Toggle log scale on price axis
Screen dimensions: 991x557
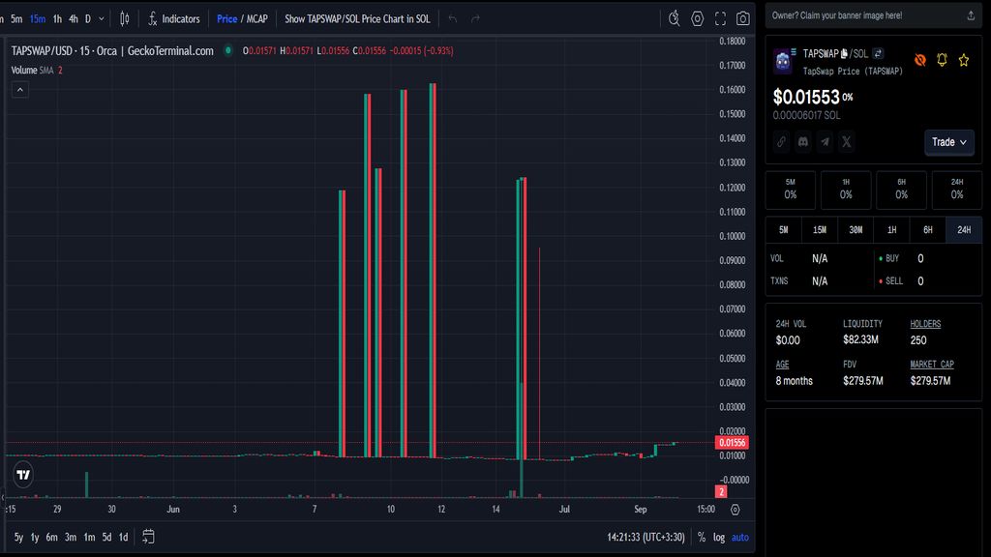coord(719,538)
